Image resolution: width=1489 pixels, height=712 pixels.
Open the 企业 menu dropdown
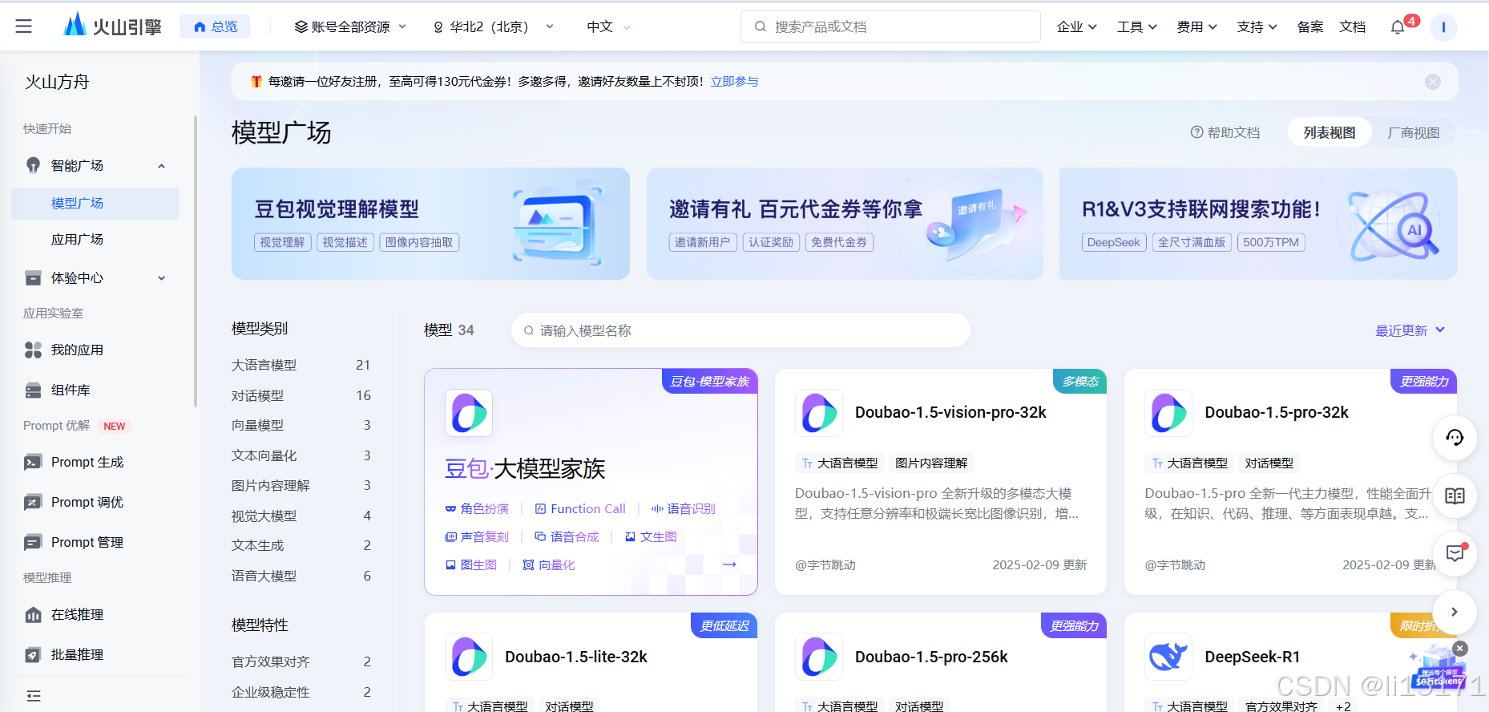click(x=1076, y=26)
